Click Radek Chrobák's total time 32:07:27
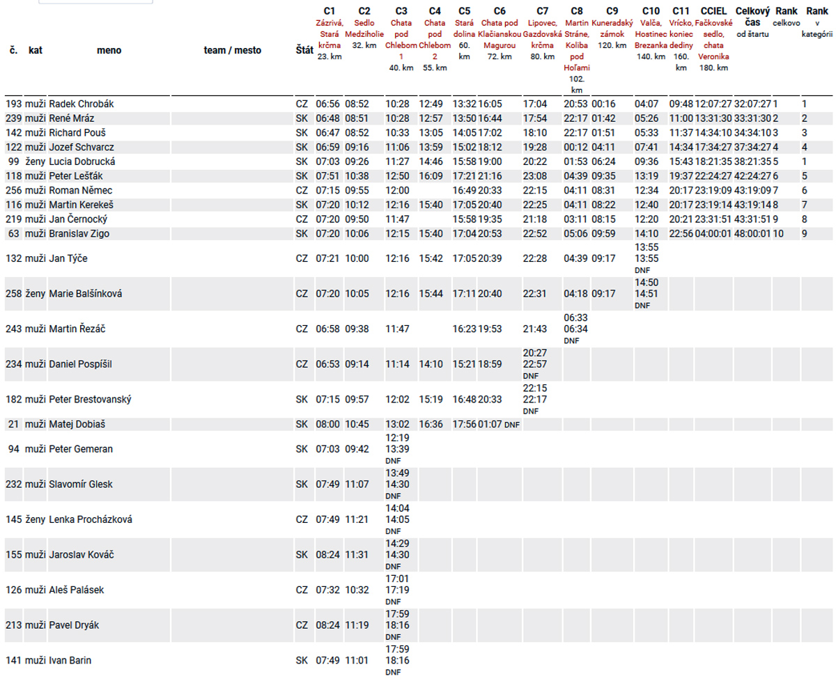The width and height of the screenshot is (836, 683). (752, 104)
